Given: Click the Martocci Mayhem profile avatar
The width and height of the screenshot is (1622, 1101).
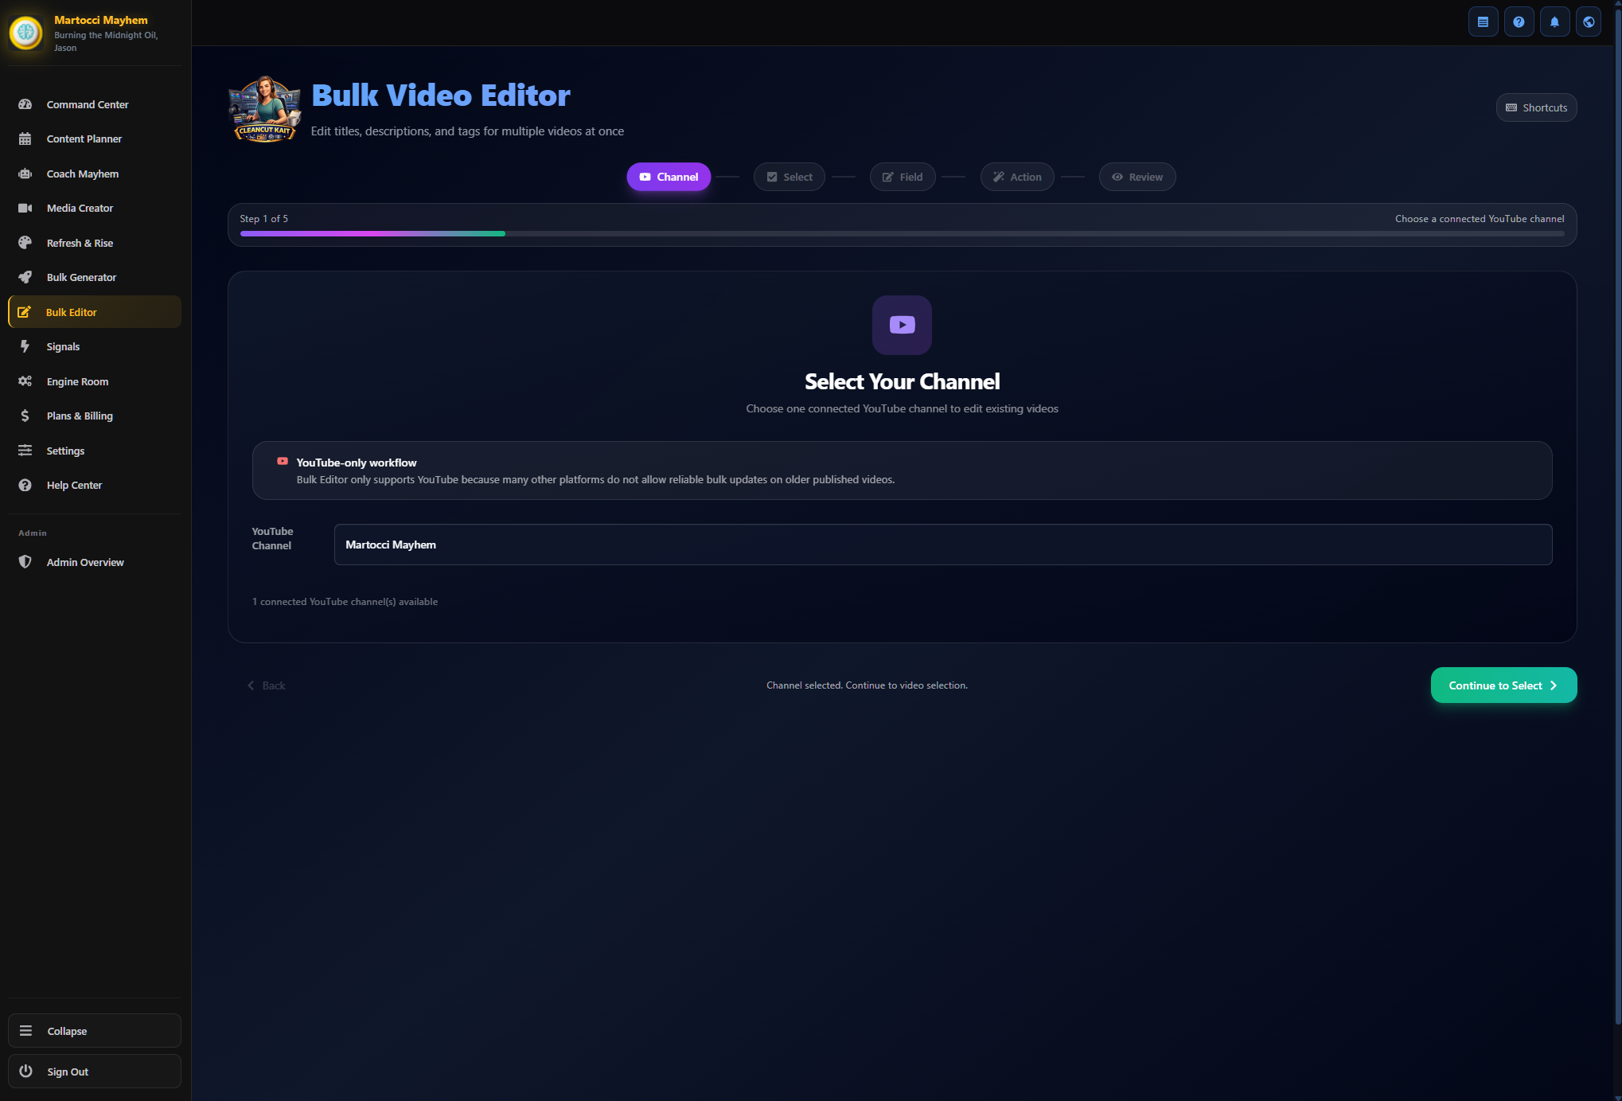Looking at the screenshot, I should [x=26, y=33].
